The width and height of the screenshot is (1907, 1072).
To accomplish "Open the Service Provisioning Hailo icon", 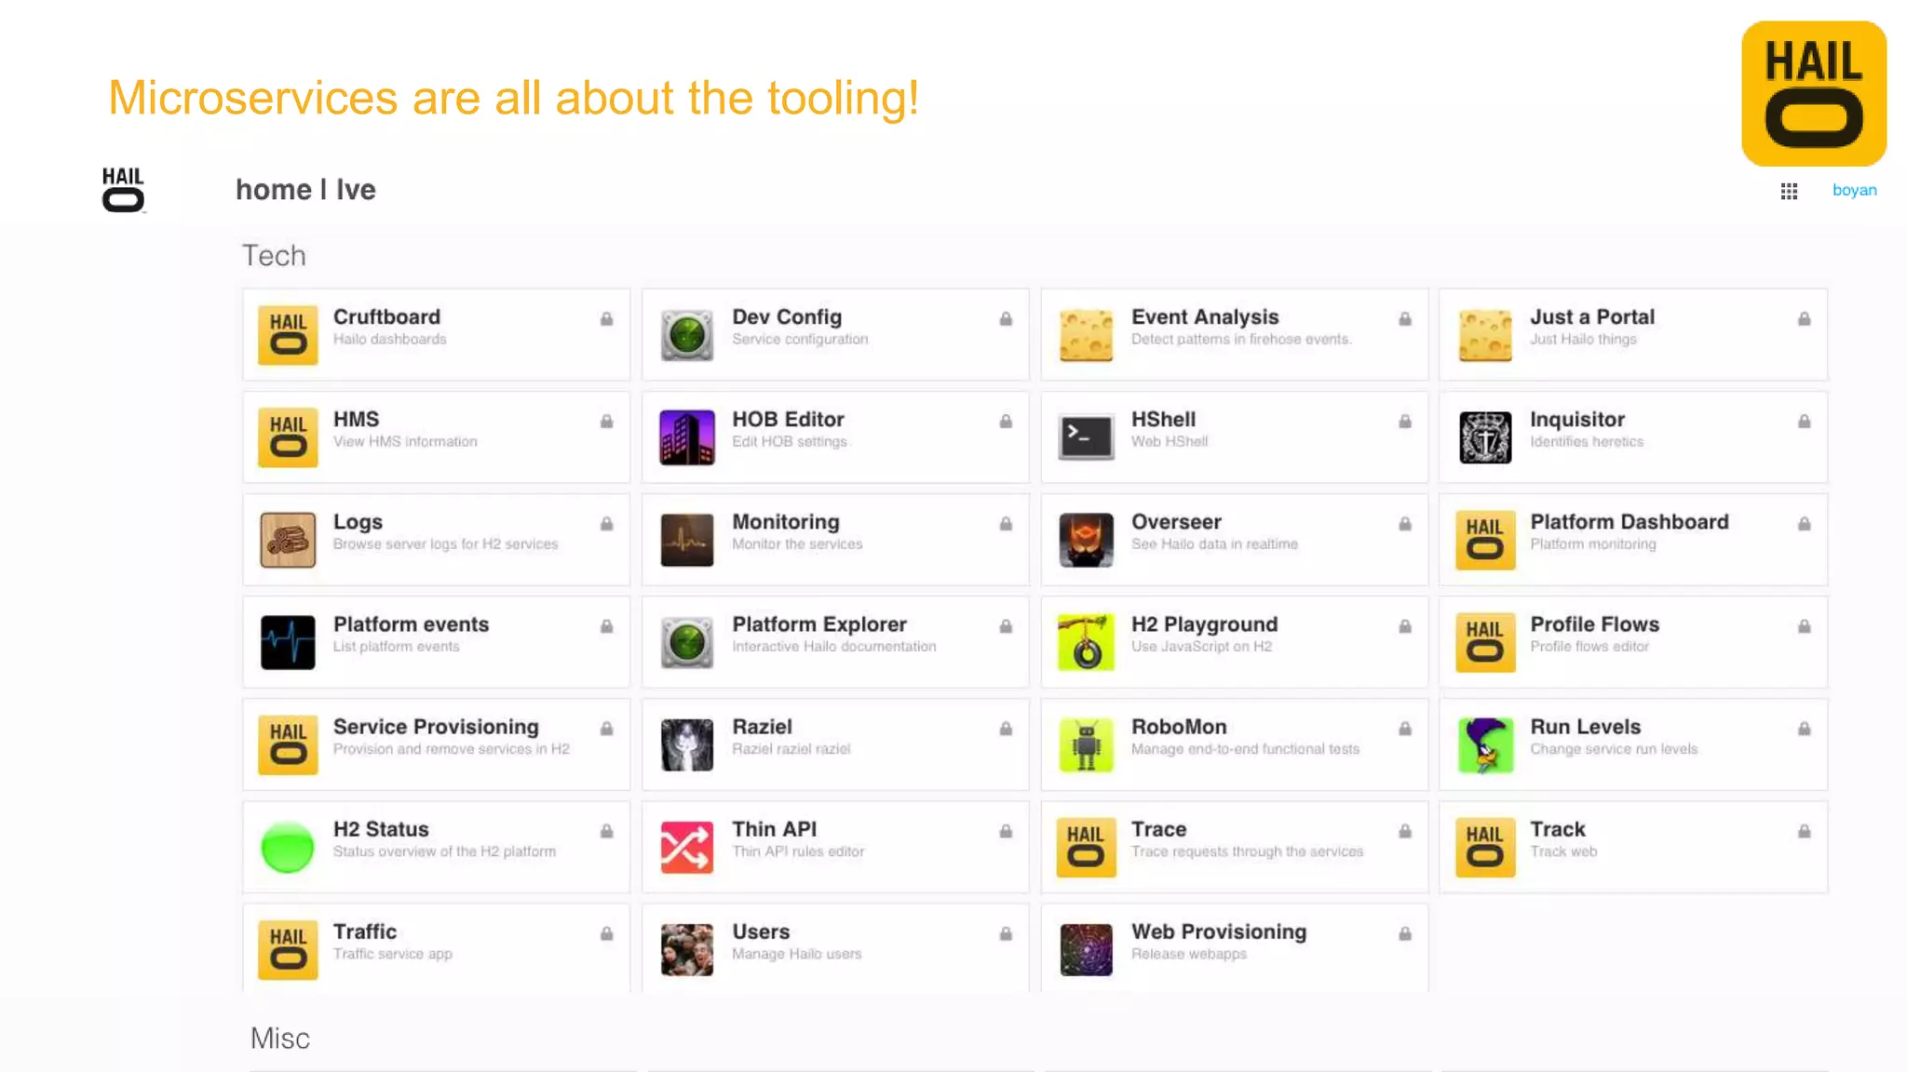I will 288,744.
